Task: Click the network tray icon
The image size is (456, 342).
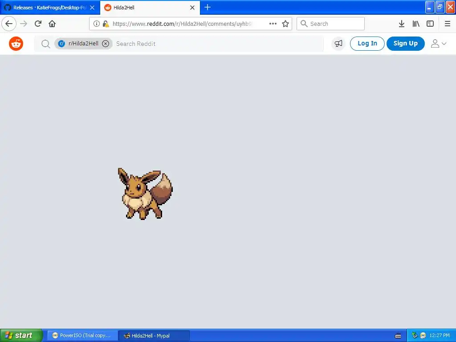Action: click(415, 335)
